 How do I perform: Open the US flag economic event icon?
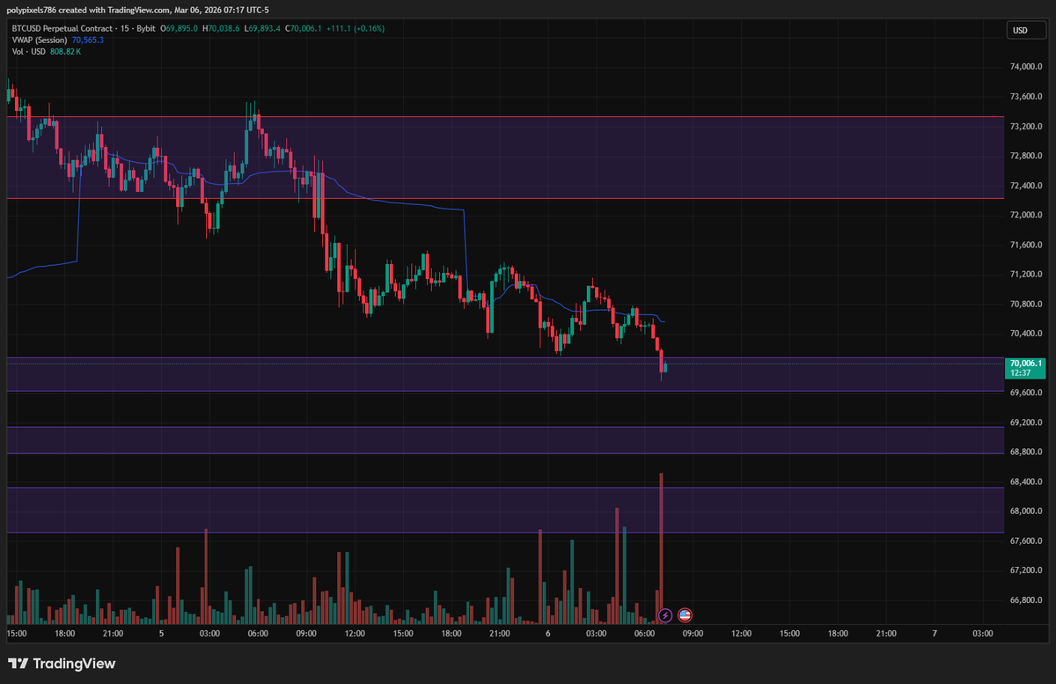(685, 614)
